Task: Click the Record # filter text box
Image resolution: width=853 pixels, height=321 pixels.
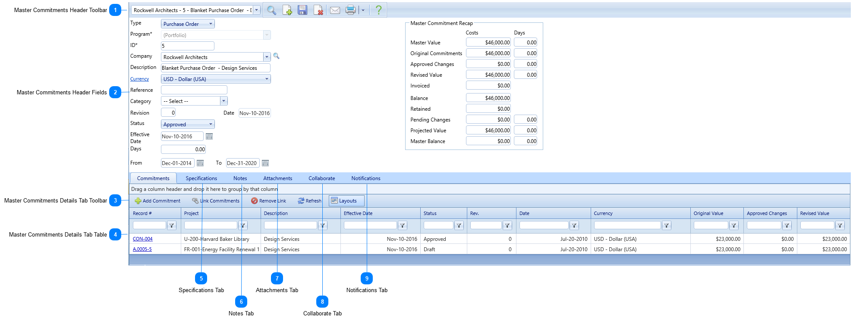Action: click(149, 225)
